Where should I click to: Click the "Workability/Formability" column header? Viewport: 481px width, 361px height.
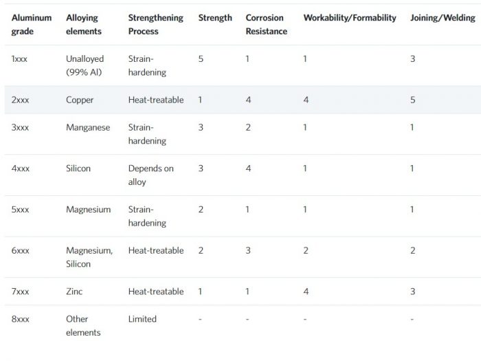coord(350,18)
